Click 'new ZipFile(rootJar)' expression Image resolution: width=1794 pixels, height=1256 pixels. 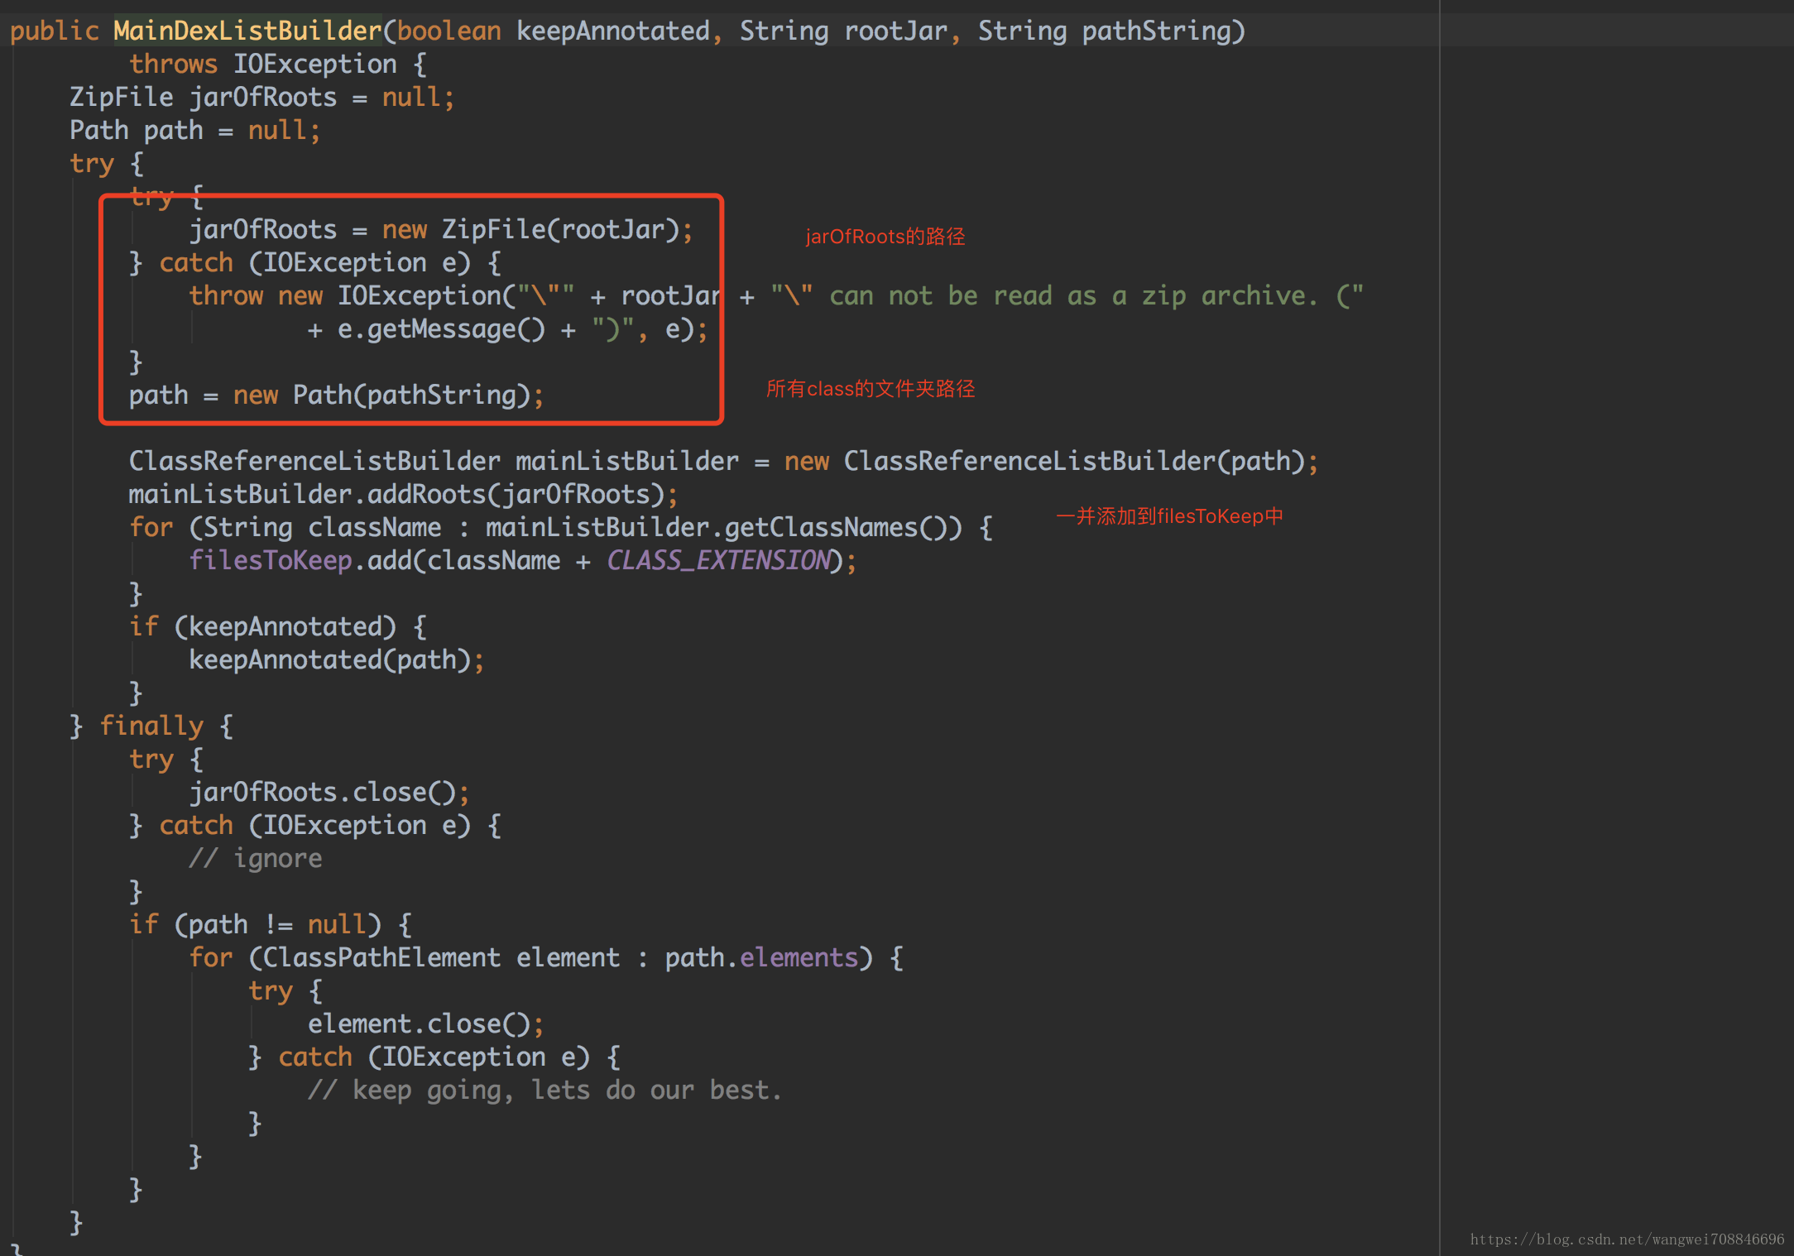[530, 230]
